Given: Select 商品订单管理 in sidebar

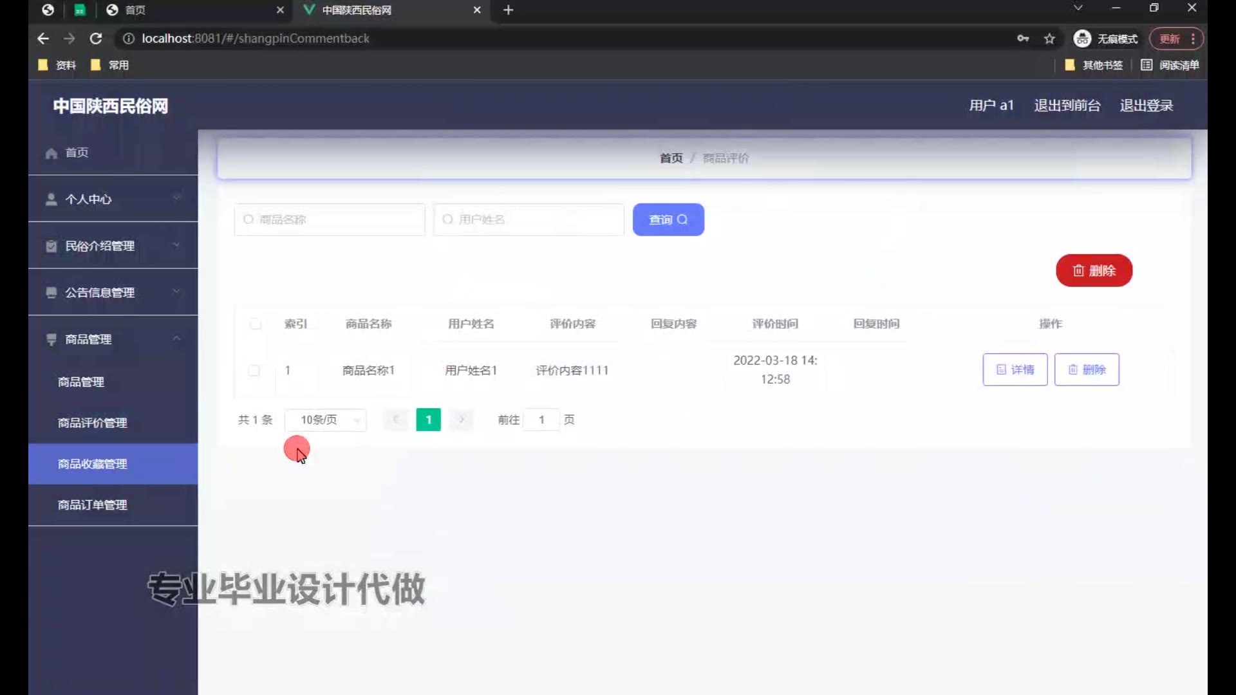Looking at the screenshot, I should 93,505.
